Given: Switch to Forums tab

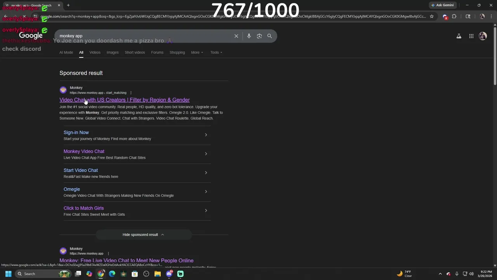Looking at the screenshot, I should coord(157,52).
